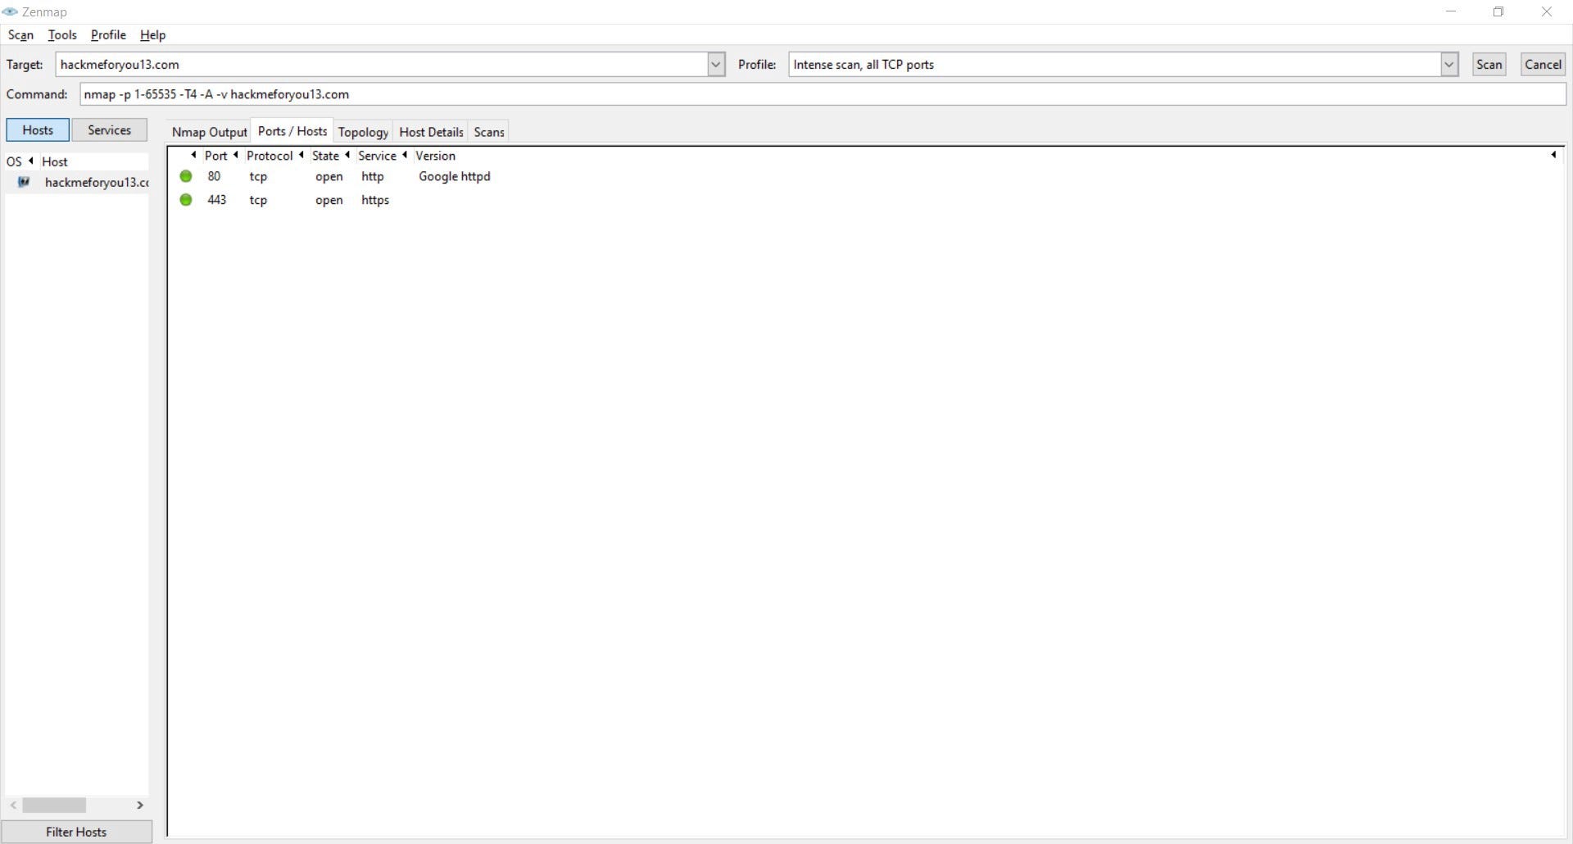The width and height of the screenshot is (1573, 844).
Task: Switch to the Nmap Output tab
Action: 209,132
